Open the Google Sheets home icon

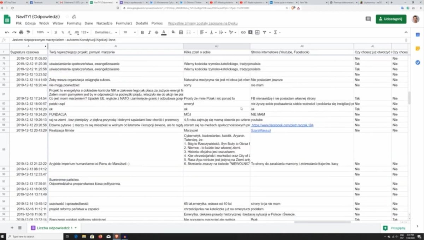[7, 19]
